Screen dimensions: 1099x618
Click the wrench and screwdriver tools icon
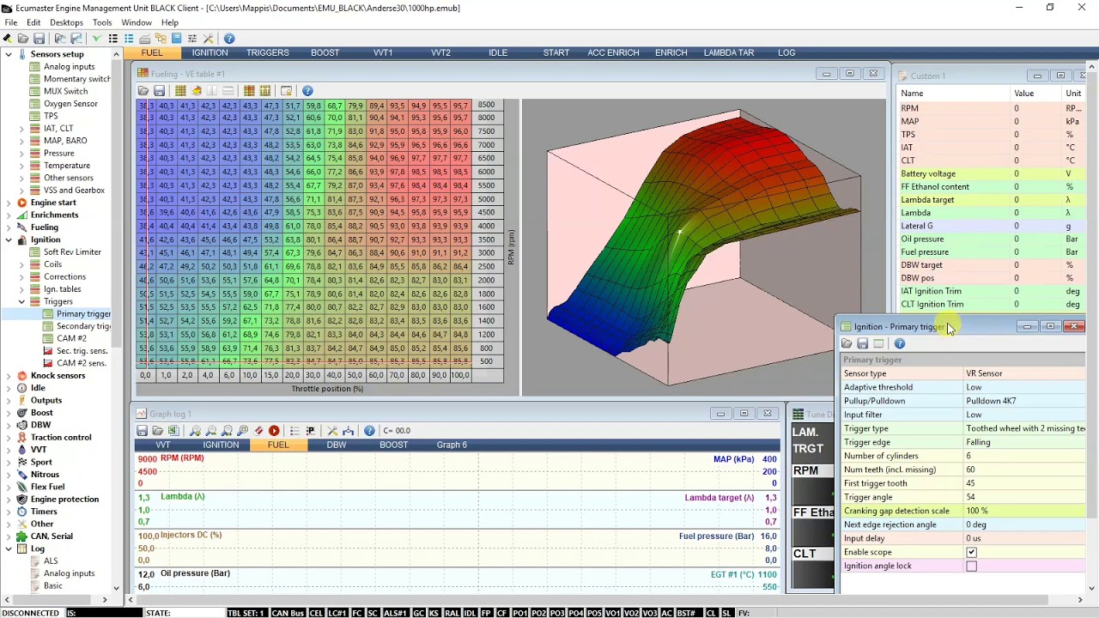(208, 39)
